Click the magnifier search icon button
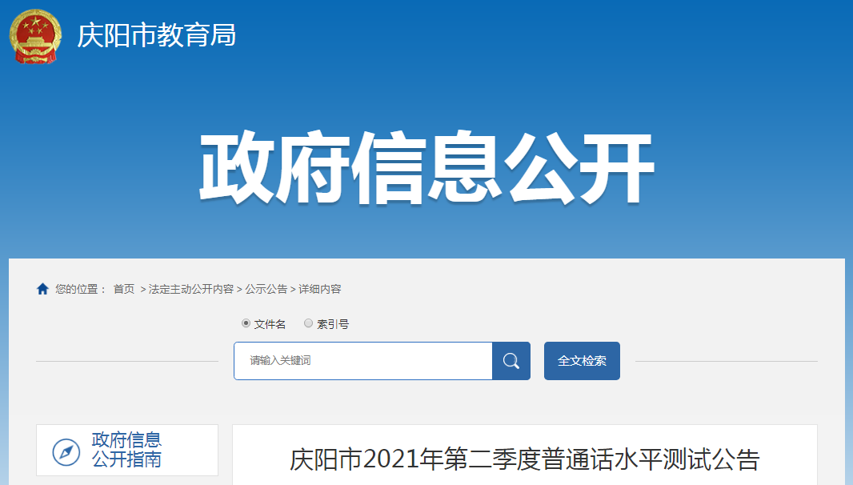 coord(511,361)
